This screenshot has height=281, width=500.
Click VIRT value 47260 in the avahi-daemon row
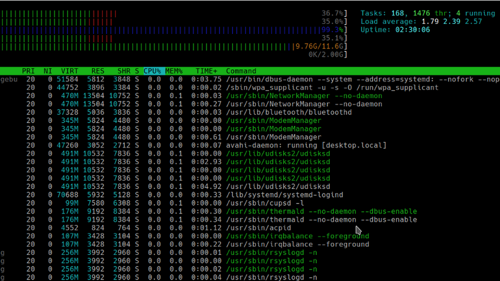pyautogui.click(x=67, y=145)
